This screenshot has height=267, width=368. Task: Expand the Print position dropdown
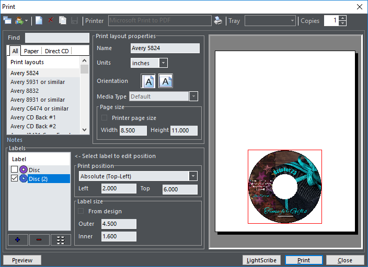tap(193, 176)
